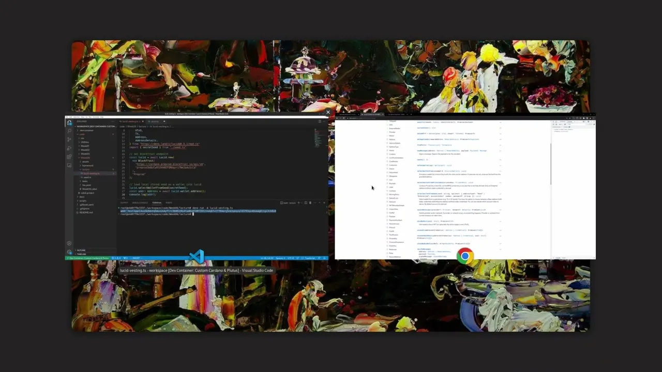Open the Remote Explorer view
Viewport: 662px width, 372px height.
pyautogui.click(x=69, y=164)
